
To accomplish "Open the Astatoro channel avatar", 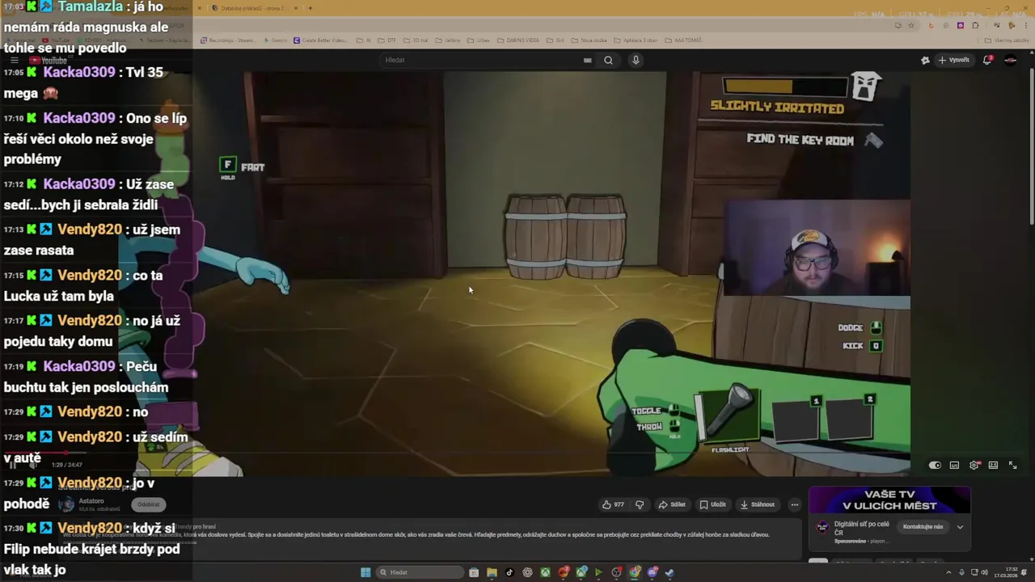I will point(66,504).
